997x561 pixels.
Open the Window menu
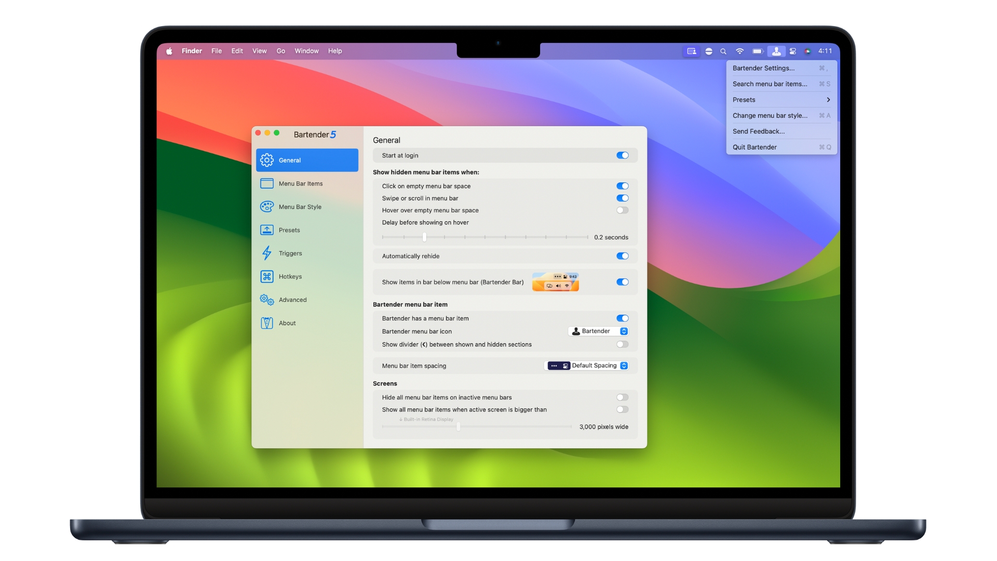(x=307, y=51)
